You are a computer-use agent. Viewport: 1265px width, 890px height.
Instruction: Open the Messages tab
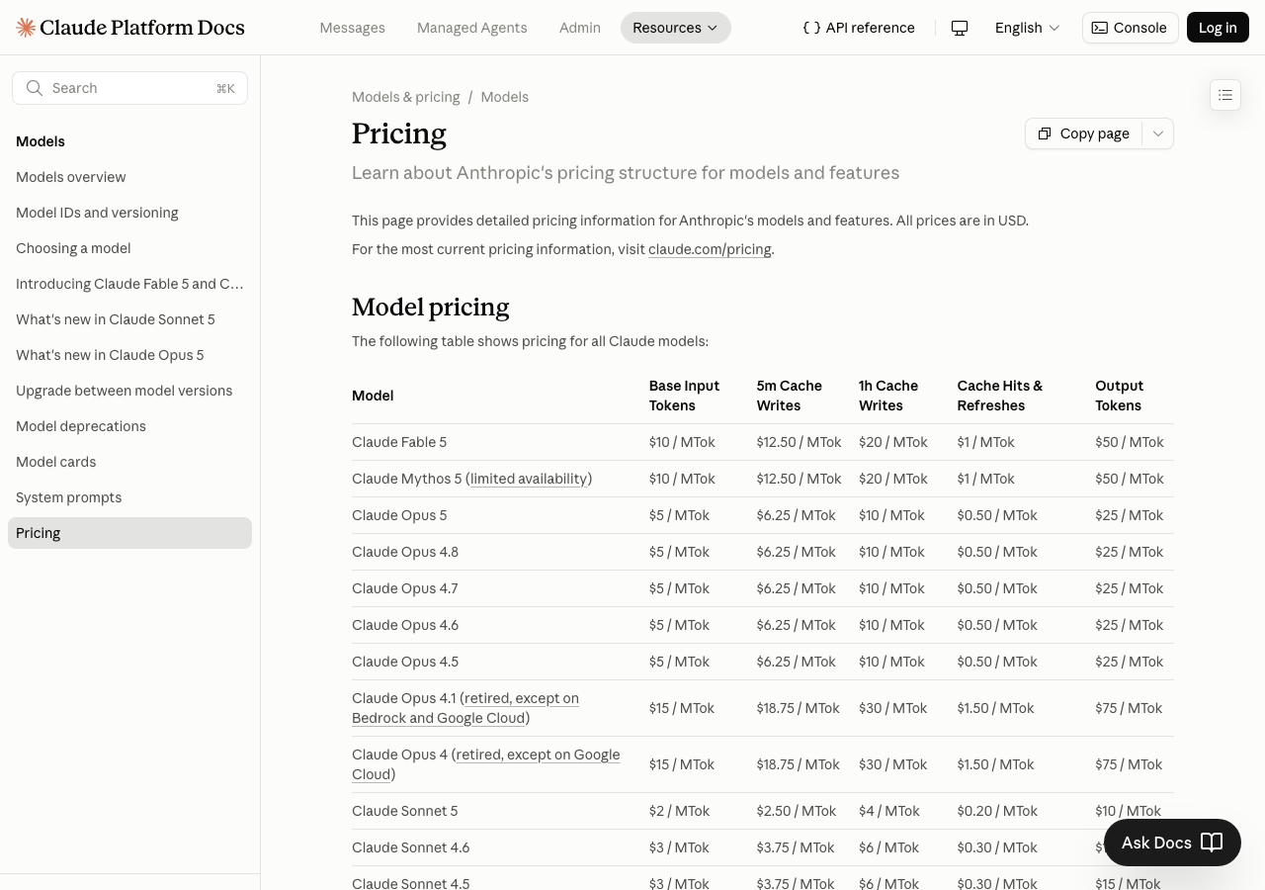pos(353,28)
